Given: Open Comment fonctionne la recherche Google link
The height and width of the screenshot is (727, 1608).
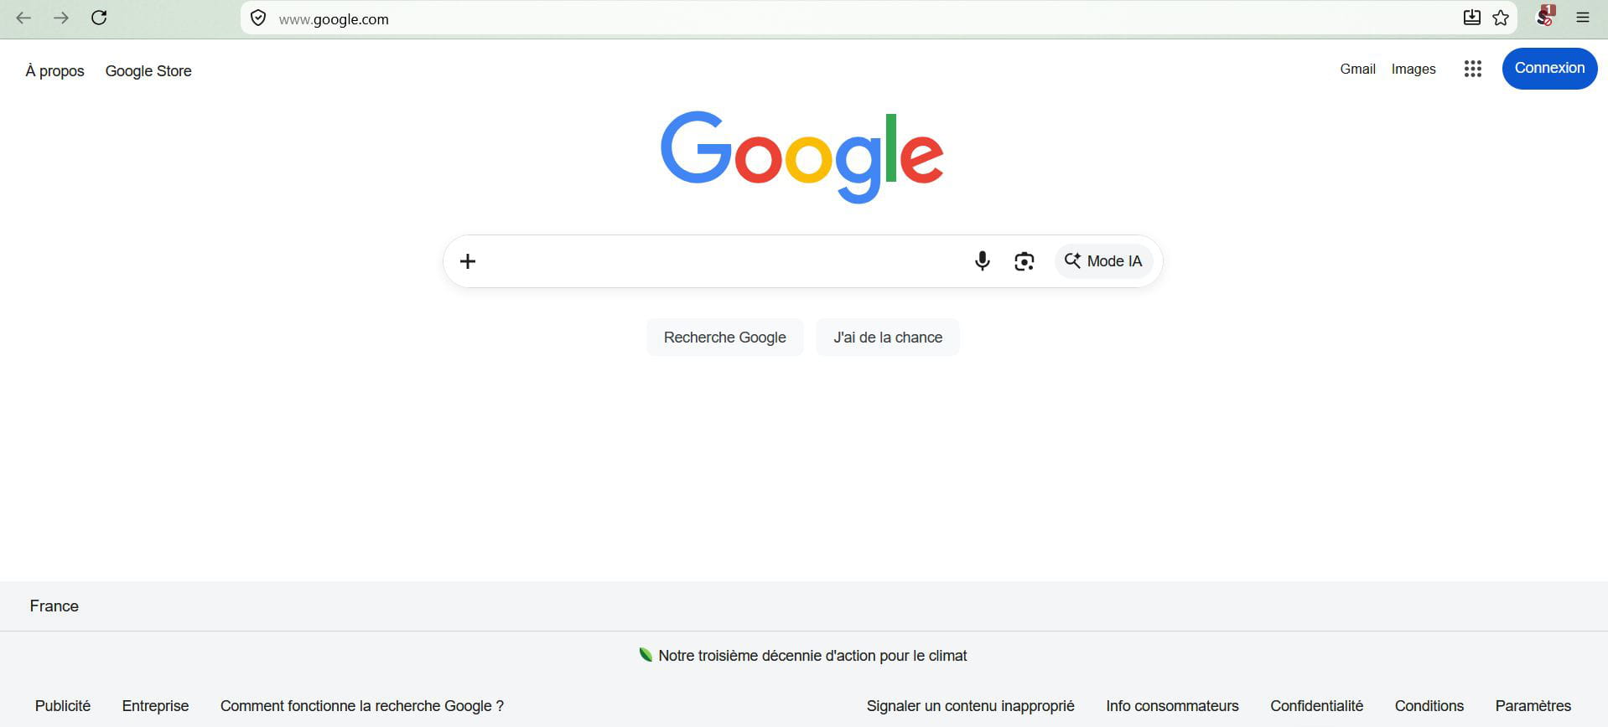Looking at the screenshot, I should point(362,706).
